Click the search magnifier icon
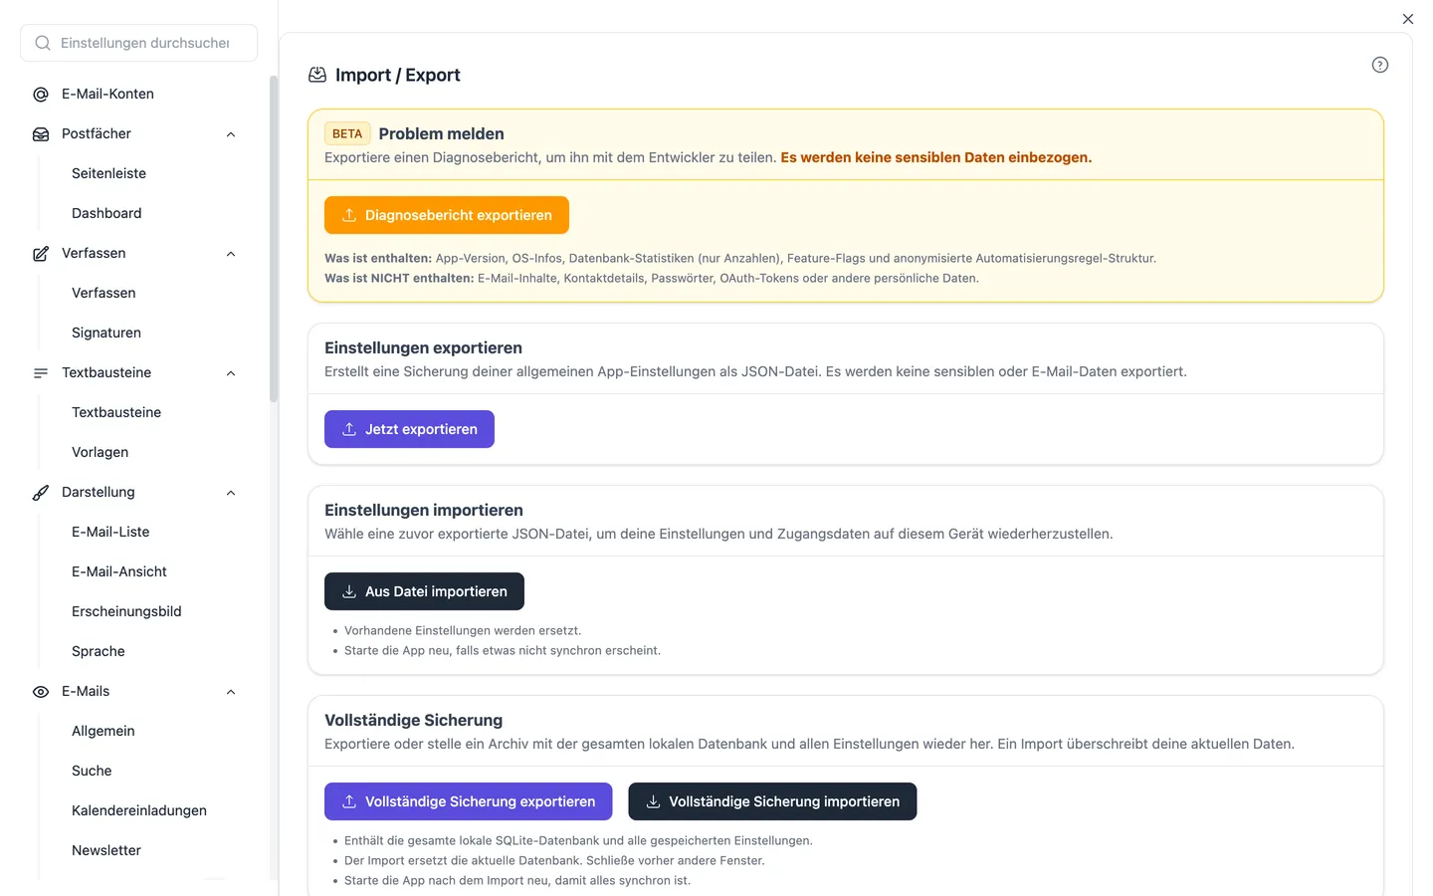 point(43,43)
